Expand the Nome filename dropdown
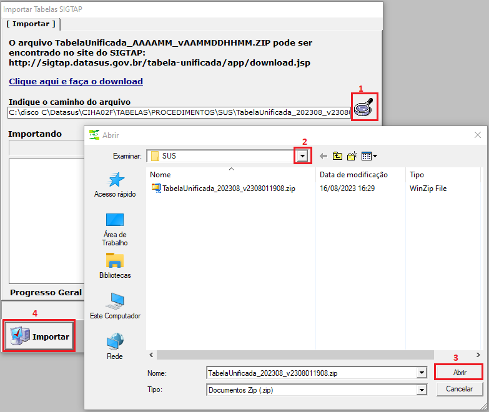This screenshot has height=412, width=489. pos(422,373)
